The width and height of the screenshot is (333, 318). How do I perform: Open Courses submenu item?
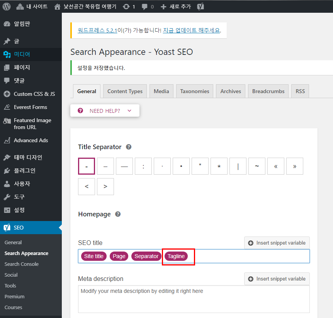coord(13,308)
